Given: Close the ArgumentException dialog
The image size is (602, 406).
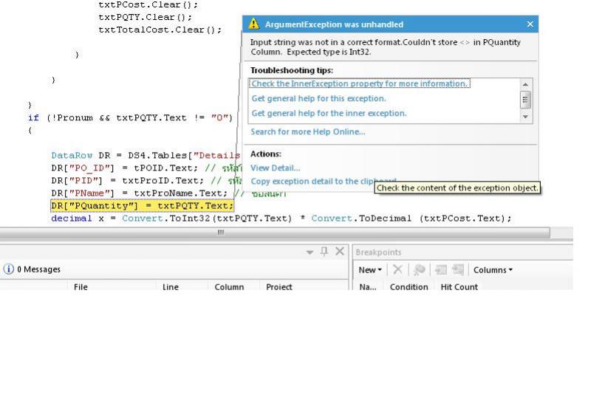Looking at the screenshot, I should 530,24.
